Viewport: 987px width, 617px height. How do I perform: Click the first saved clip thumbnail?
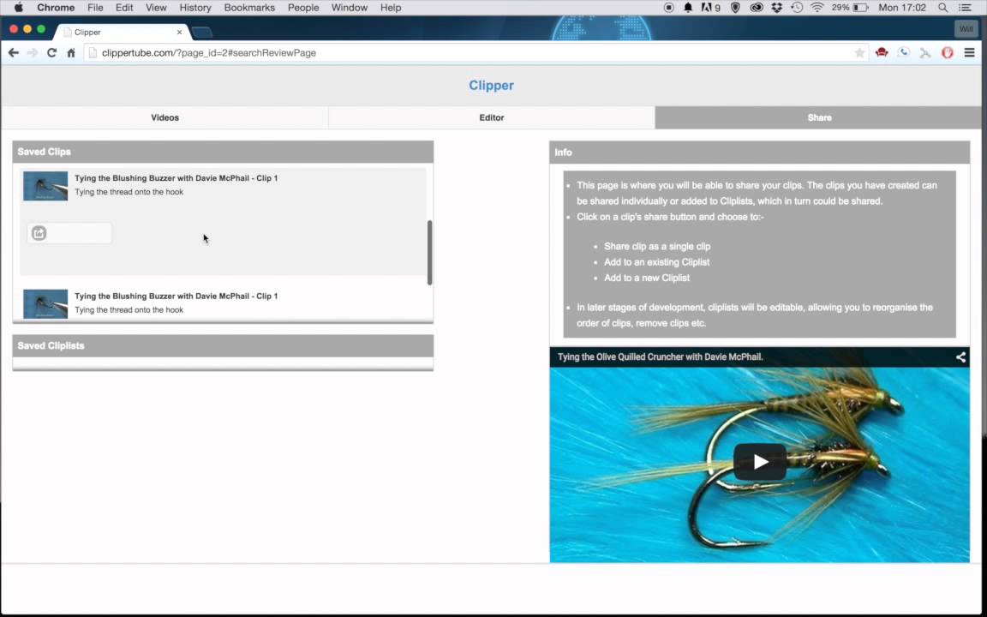(45, 186)
